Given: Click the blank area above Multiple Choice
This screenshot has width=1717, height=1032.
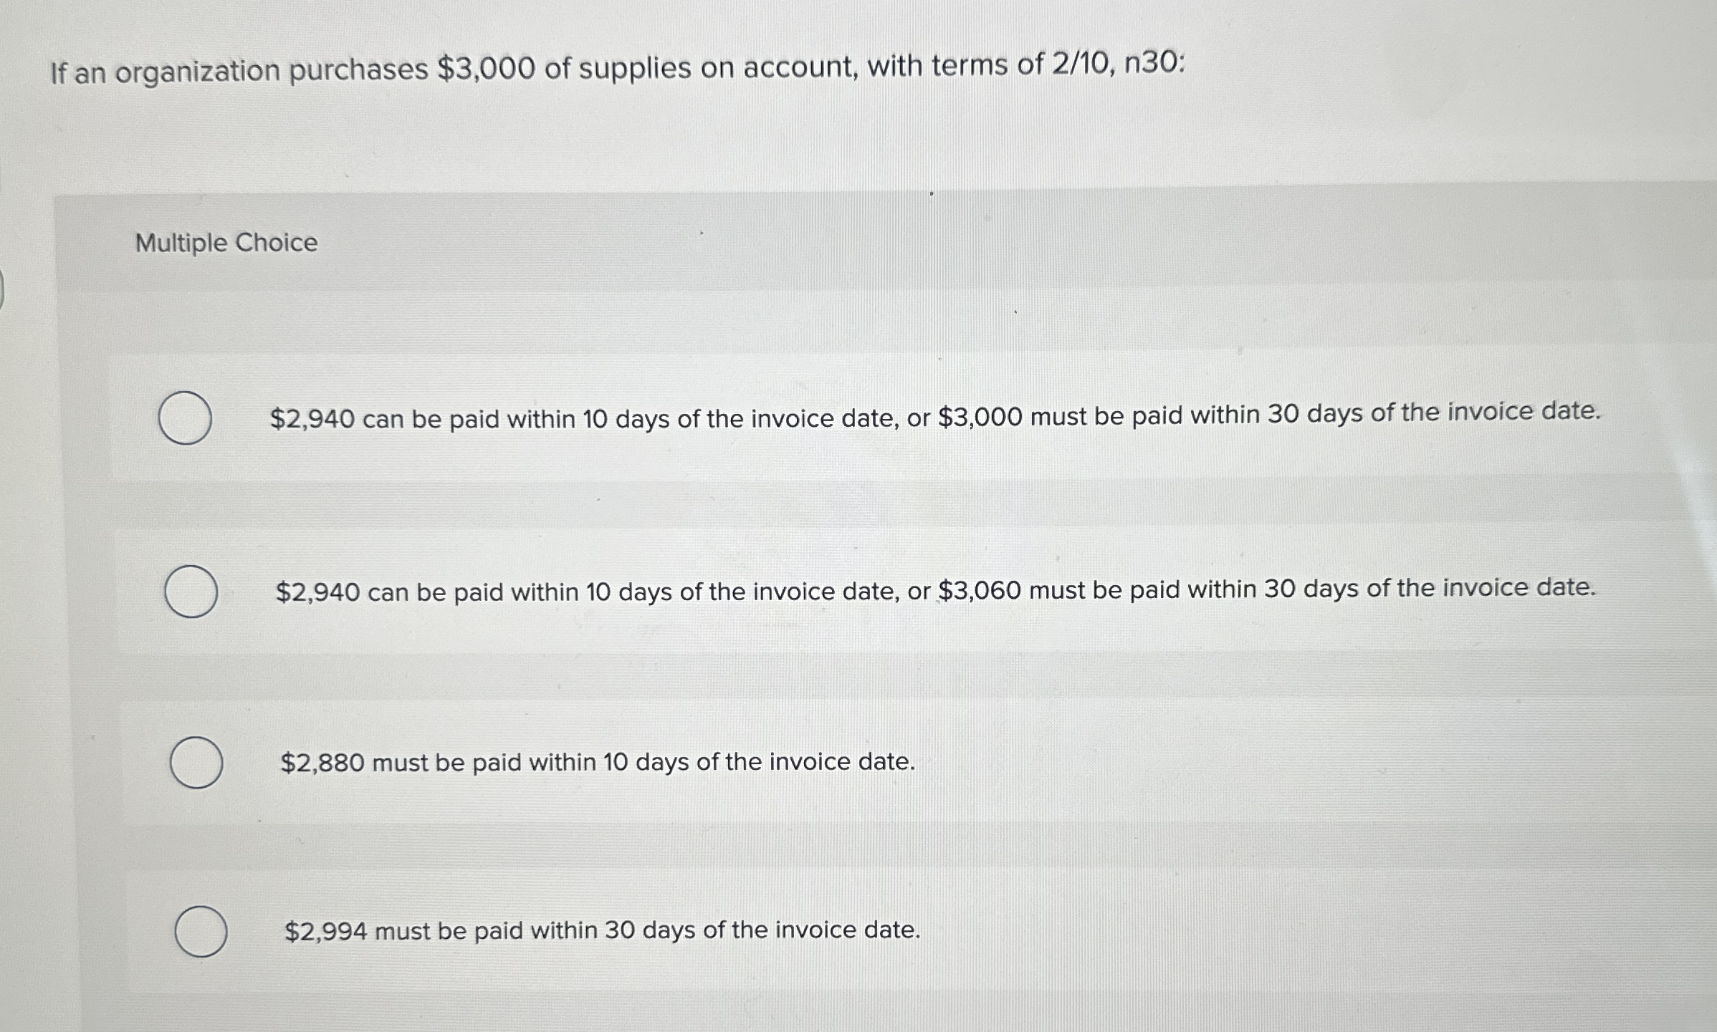Looking at the screenshot, I should 860,165.
